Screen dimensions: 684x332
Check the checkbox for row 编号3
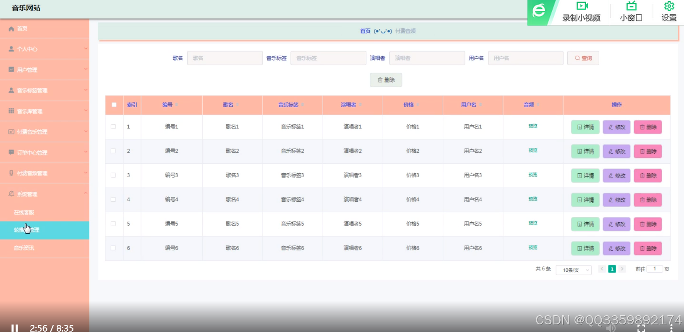(x=113, y=175)
